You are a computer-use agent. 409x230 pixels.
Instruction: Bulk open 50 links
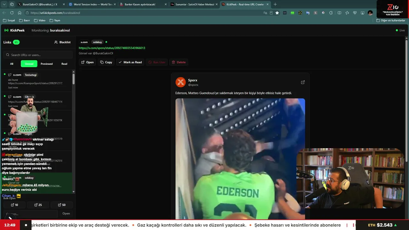coord(62,205)
